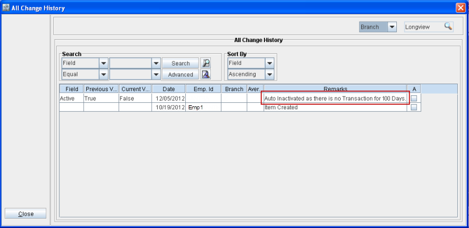The width and height of the screenshot is (469, 228).
Task: Select the 'Emp1' employee id cell
Action: 203,108
